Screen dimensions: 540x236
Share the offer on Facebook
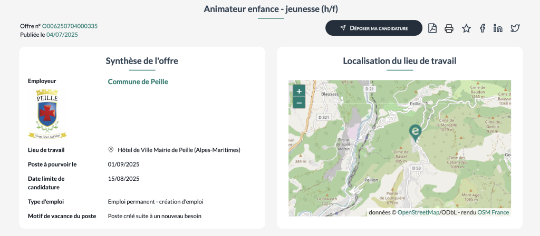pyautogui.click(x=482, y=28)
